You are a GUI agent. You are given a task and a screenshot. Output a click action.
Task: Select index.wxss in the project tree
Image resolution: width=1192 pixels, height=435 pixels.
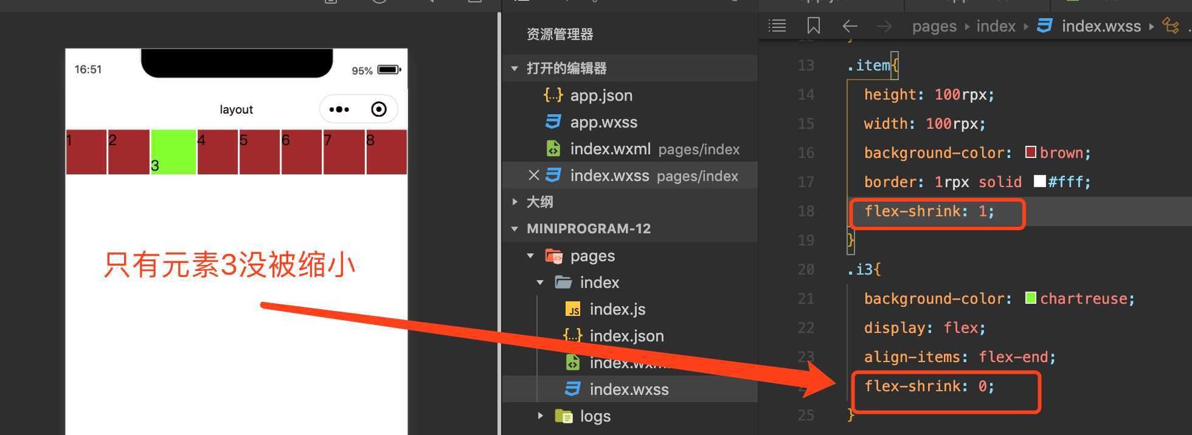630,389
